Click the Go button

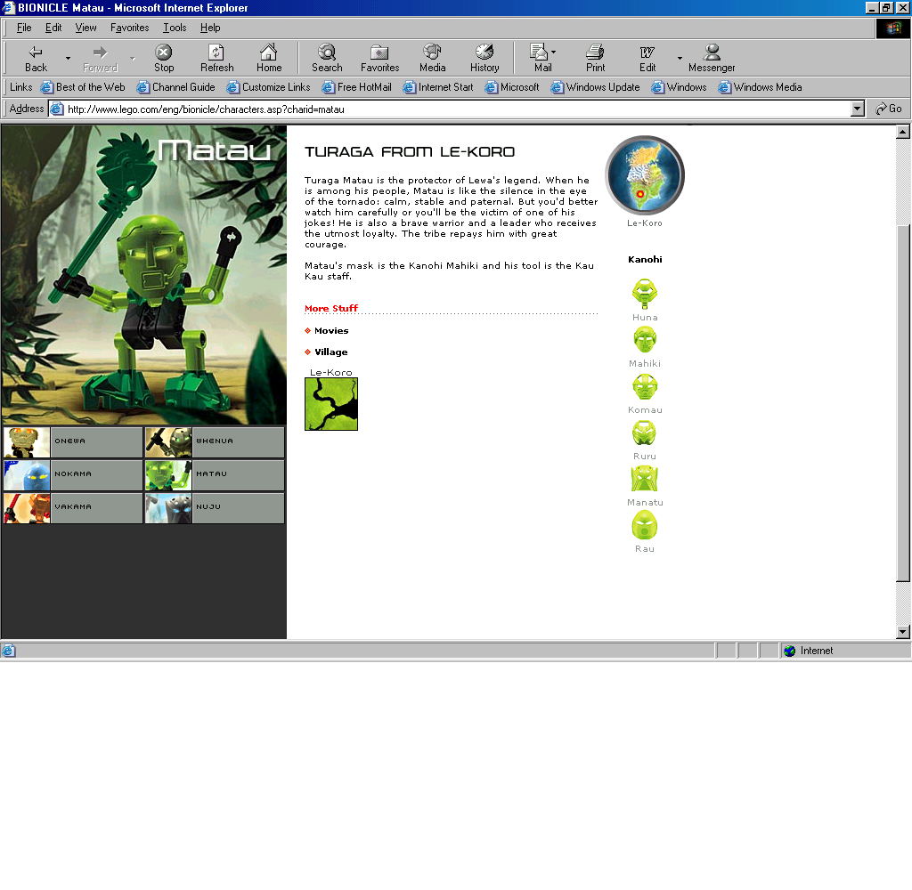pos(889,109)
